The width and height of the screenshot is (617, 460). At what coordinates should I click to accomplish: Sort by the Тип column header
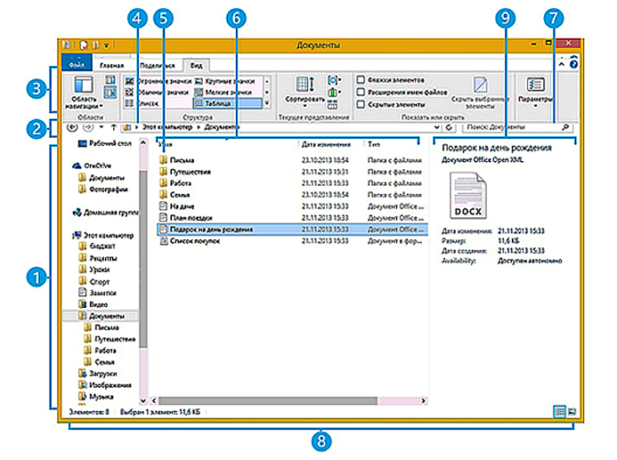[x=374, y=144]
